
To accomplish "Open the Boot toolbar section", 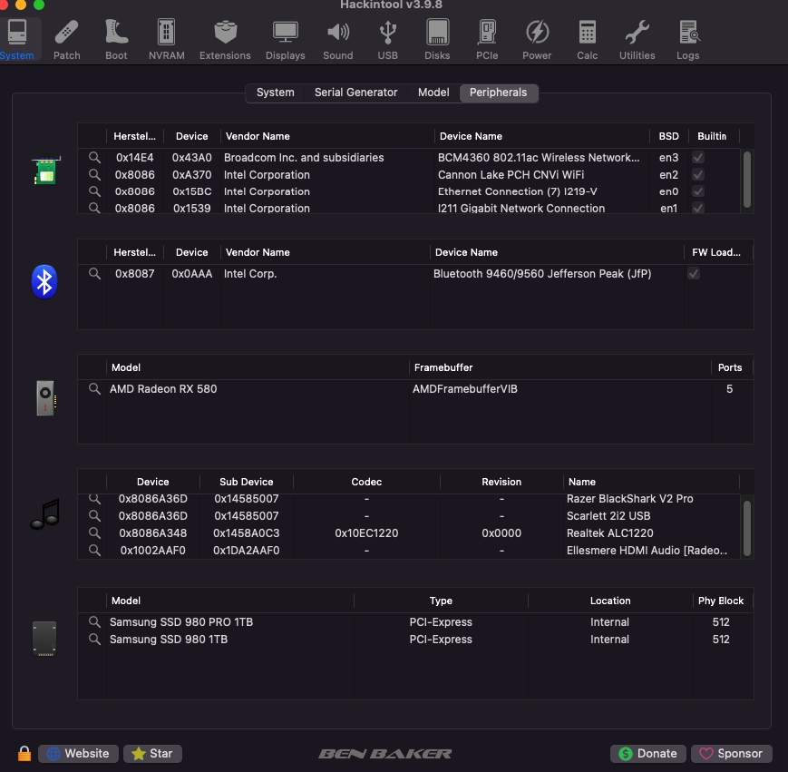I will 116,40.
